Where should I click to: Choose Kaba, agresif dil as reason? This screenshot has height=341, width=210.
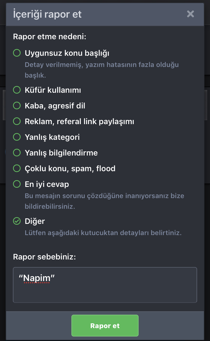coord(17,106)
